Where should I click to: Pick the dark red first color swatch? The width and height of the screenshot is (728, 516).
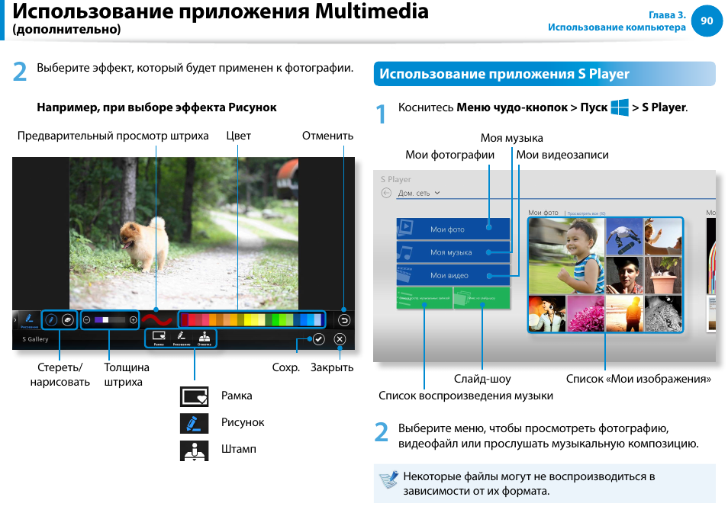[185, 320]
